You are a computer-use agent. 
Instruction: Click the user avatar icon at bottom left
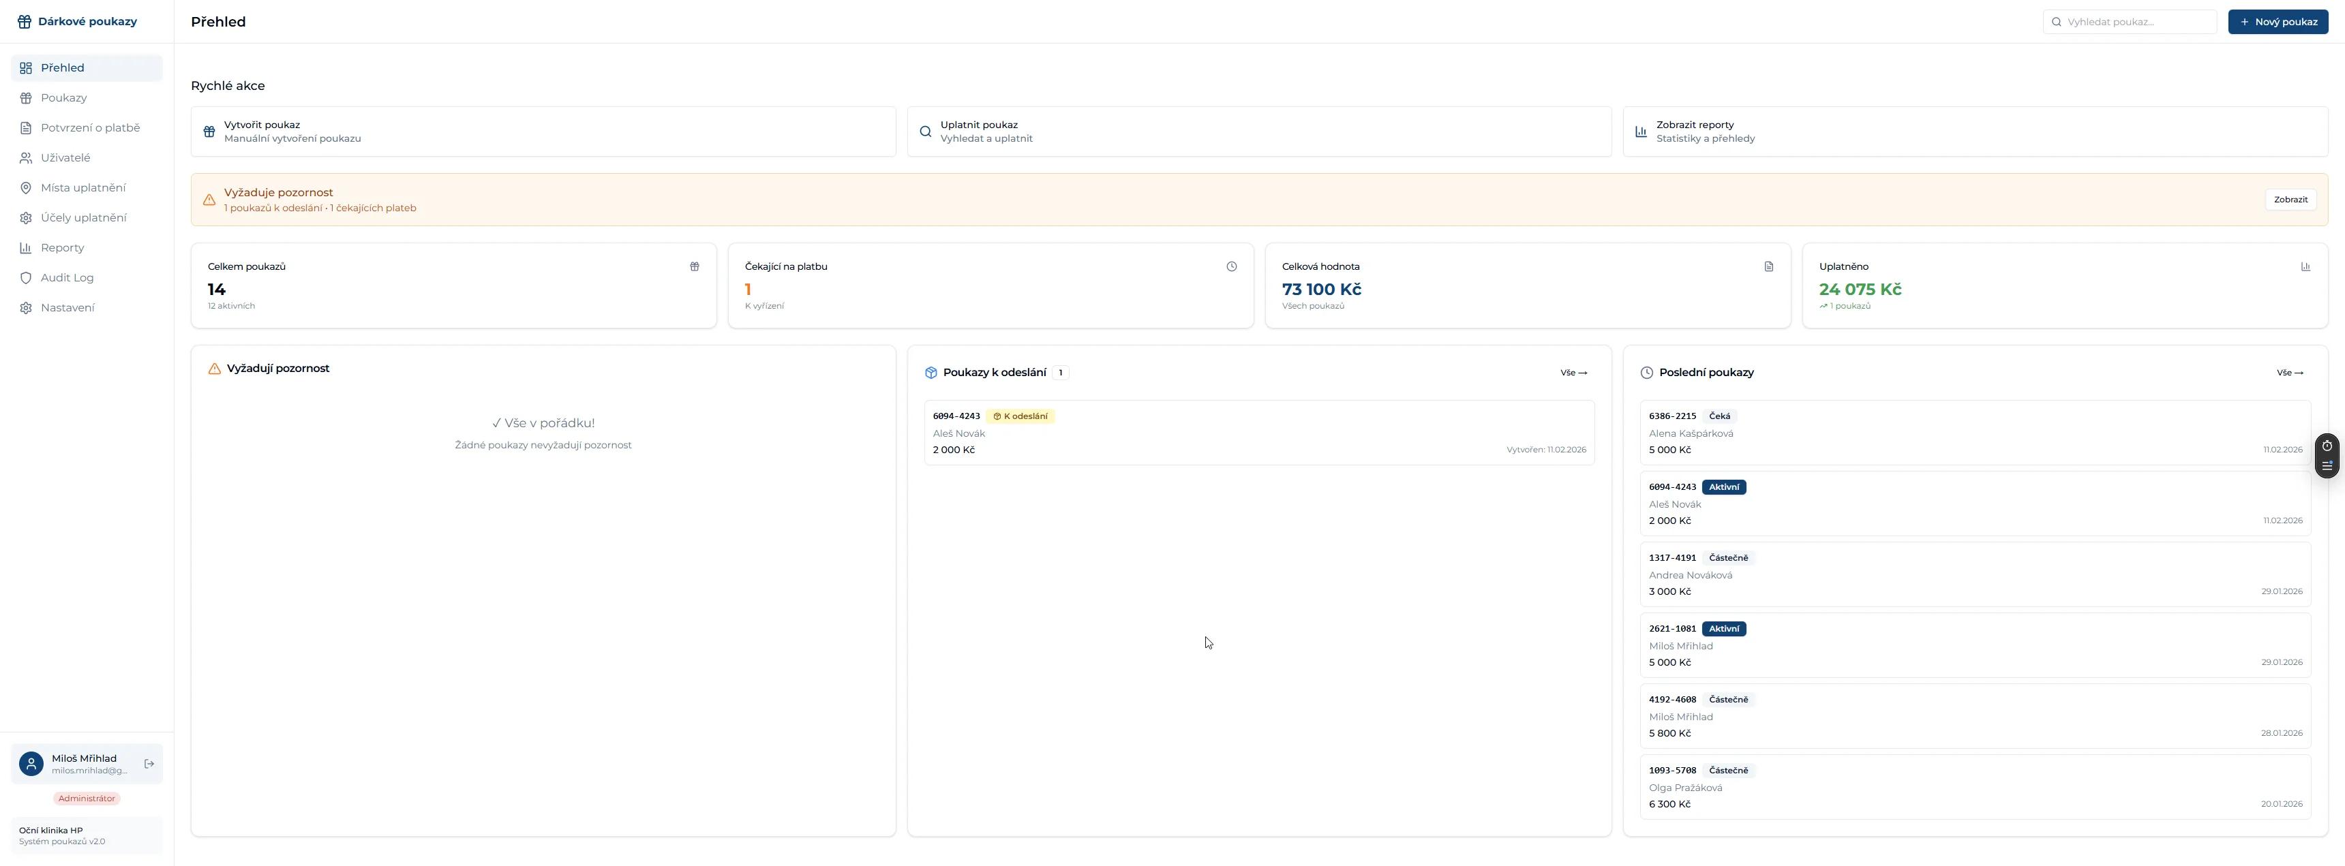32,764
